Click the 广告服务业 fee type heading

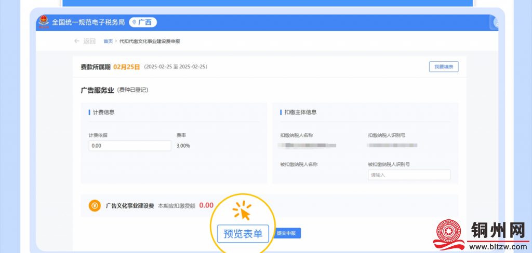coord(97,90)
